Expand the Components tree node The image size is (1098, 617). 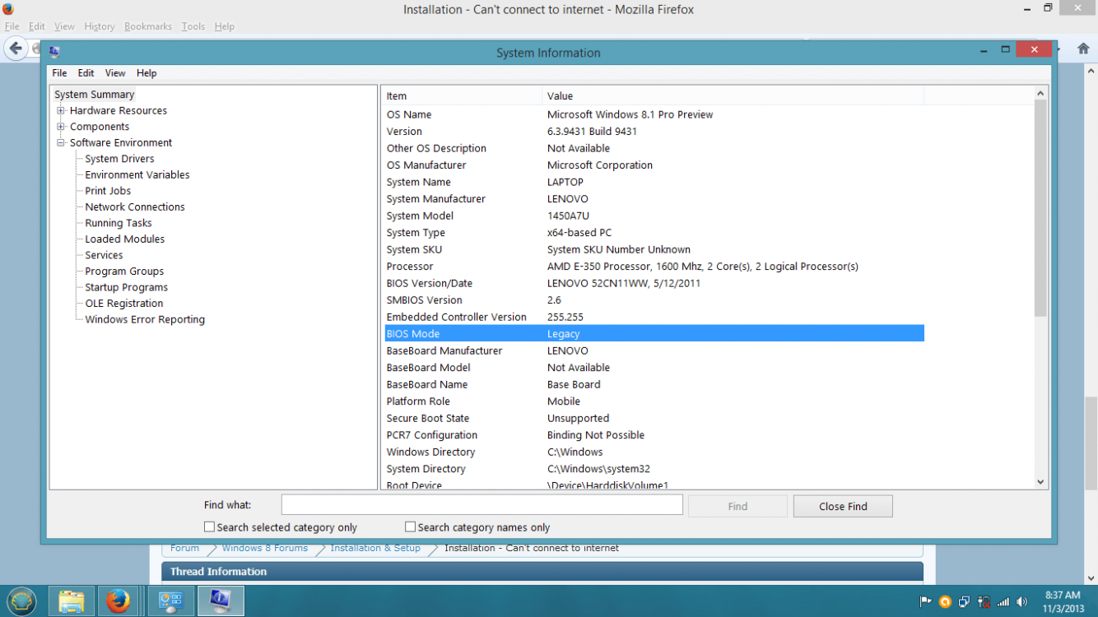[x=60, y=127]
